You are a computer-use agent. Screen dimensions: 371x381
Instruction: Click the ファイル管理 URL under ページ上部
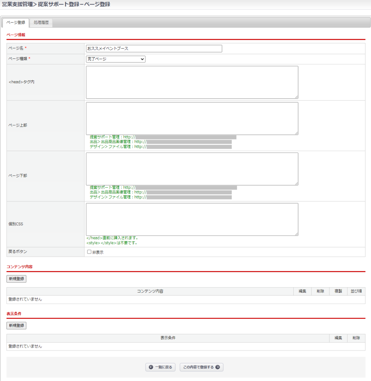[183, 147]
